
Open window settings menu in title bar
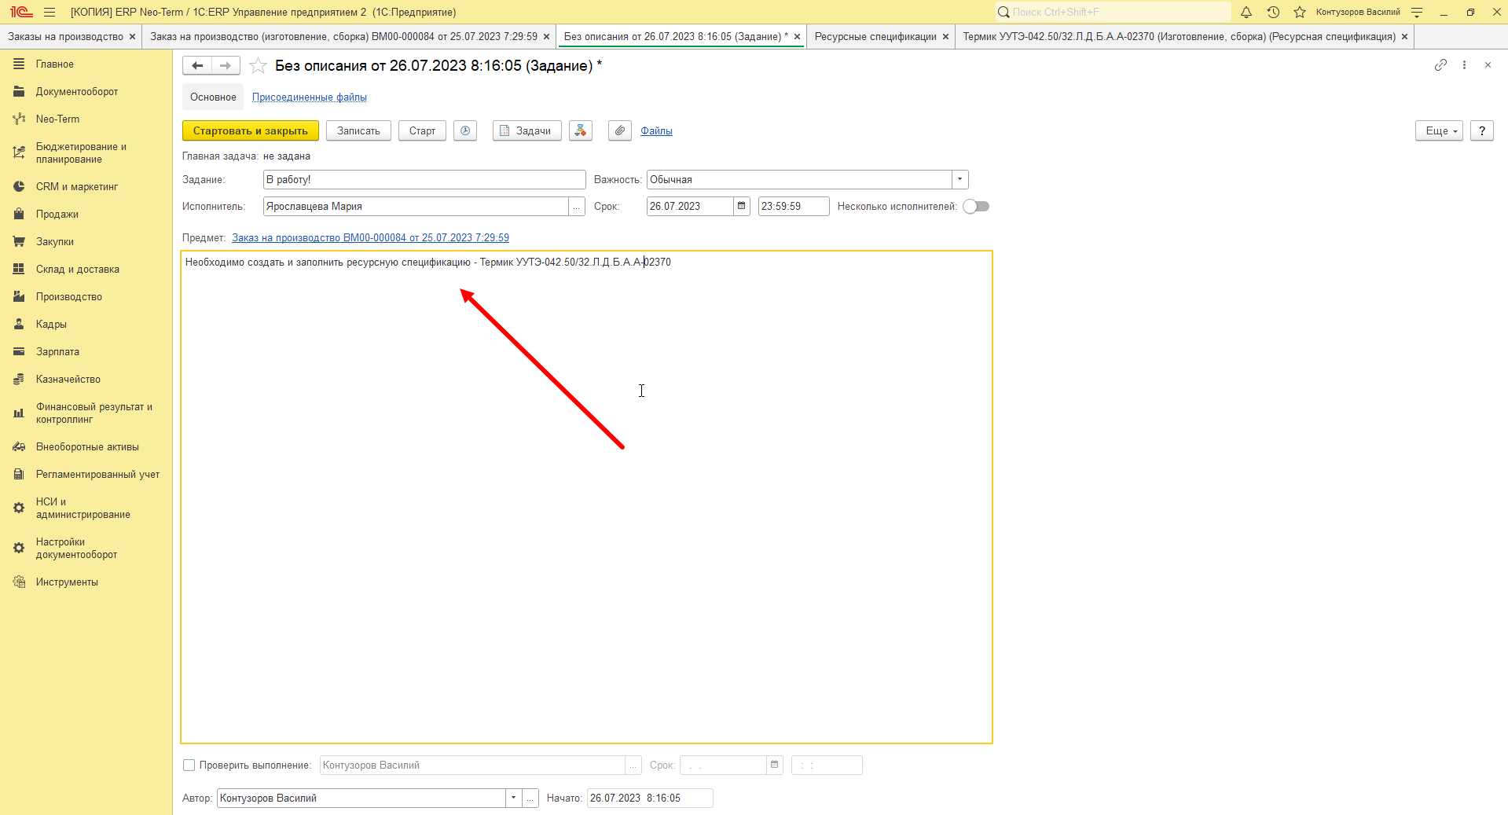tap(1417, 12)
